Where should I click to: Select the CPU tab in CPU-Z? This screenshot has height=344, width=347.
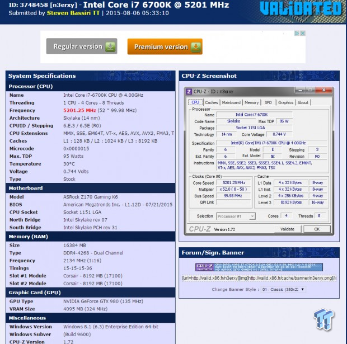195,102
